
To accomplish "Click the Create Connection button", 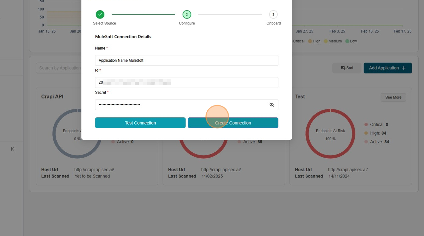I will 233,123.
